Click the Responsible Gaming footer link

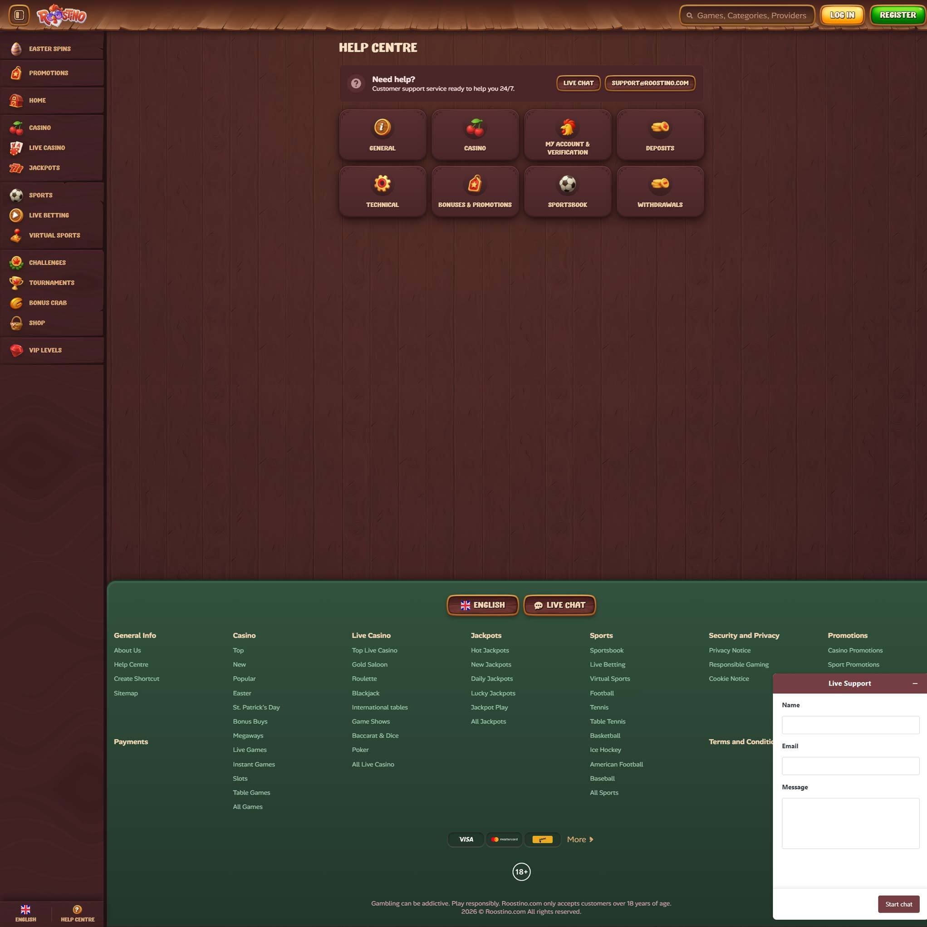[x=738, y=665]
